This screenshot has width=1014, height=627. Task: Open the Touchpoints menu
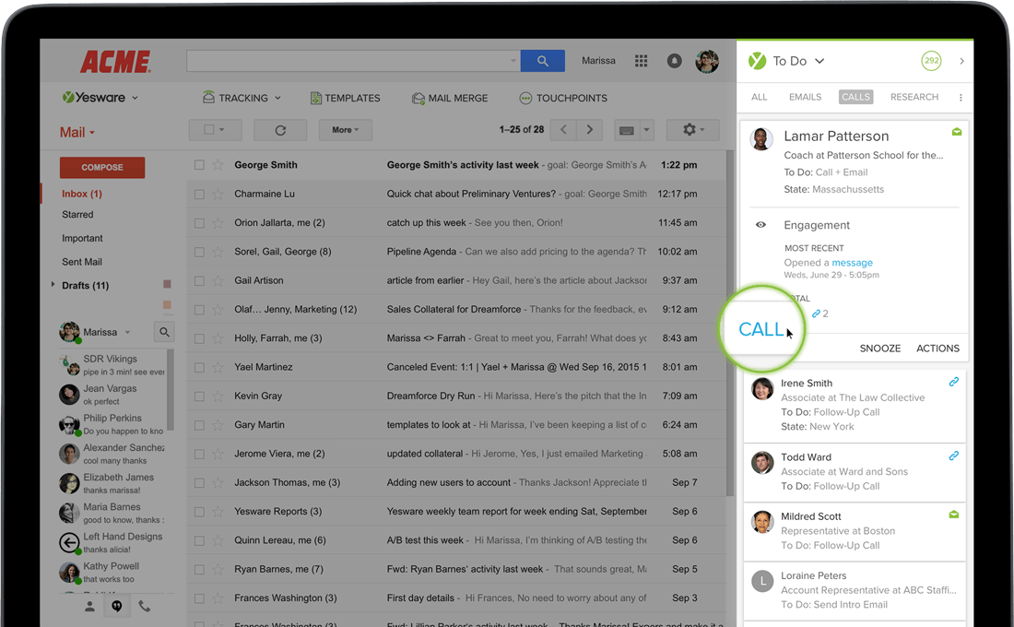(563, 98)
